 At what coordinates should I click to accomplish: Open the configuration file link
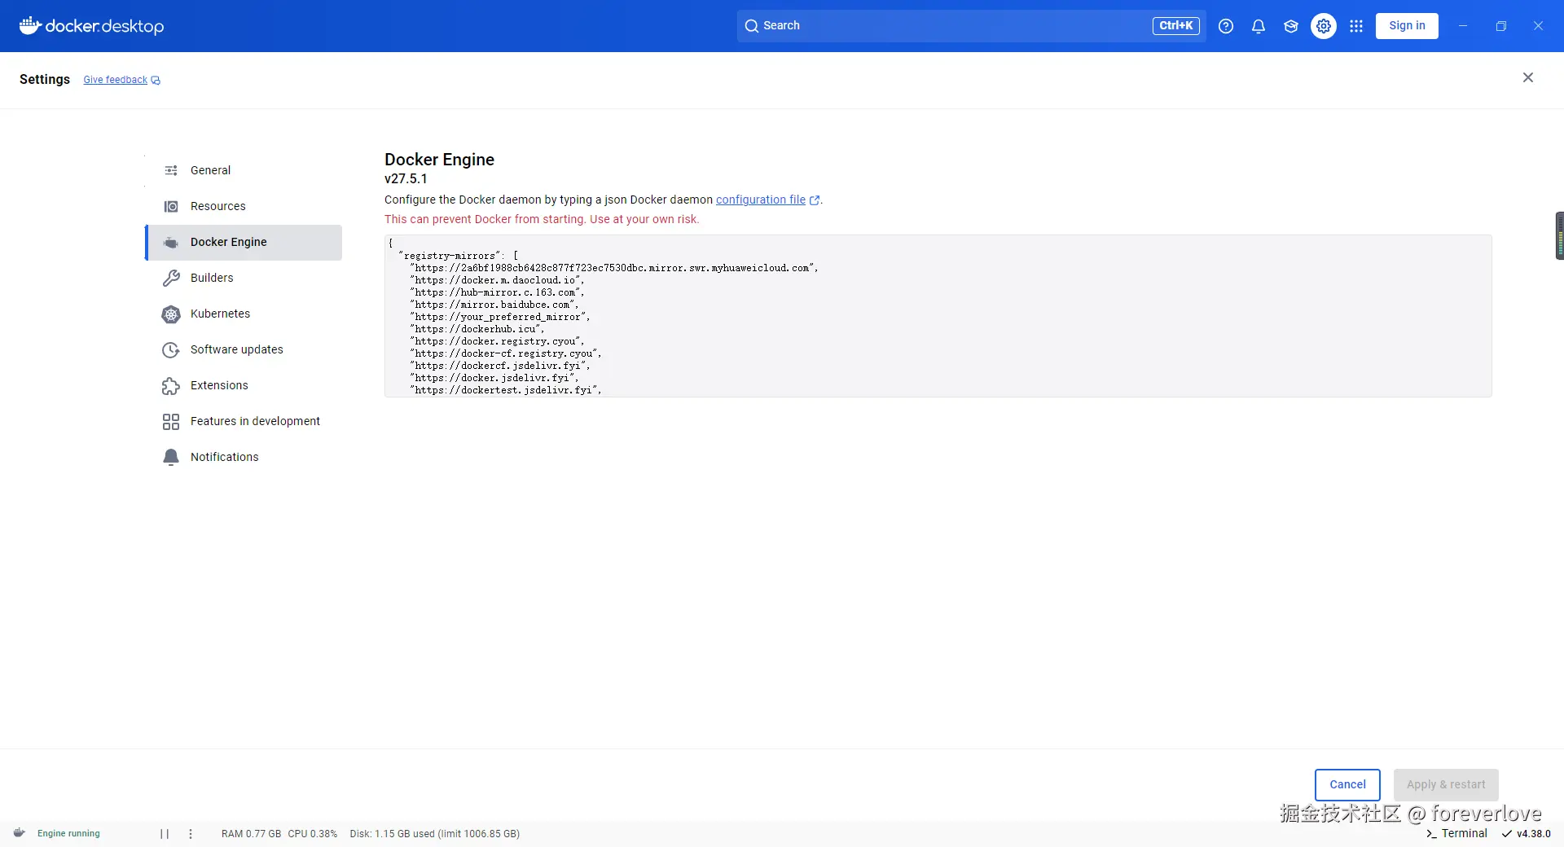click(x=761, y=200)
